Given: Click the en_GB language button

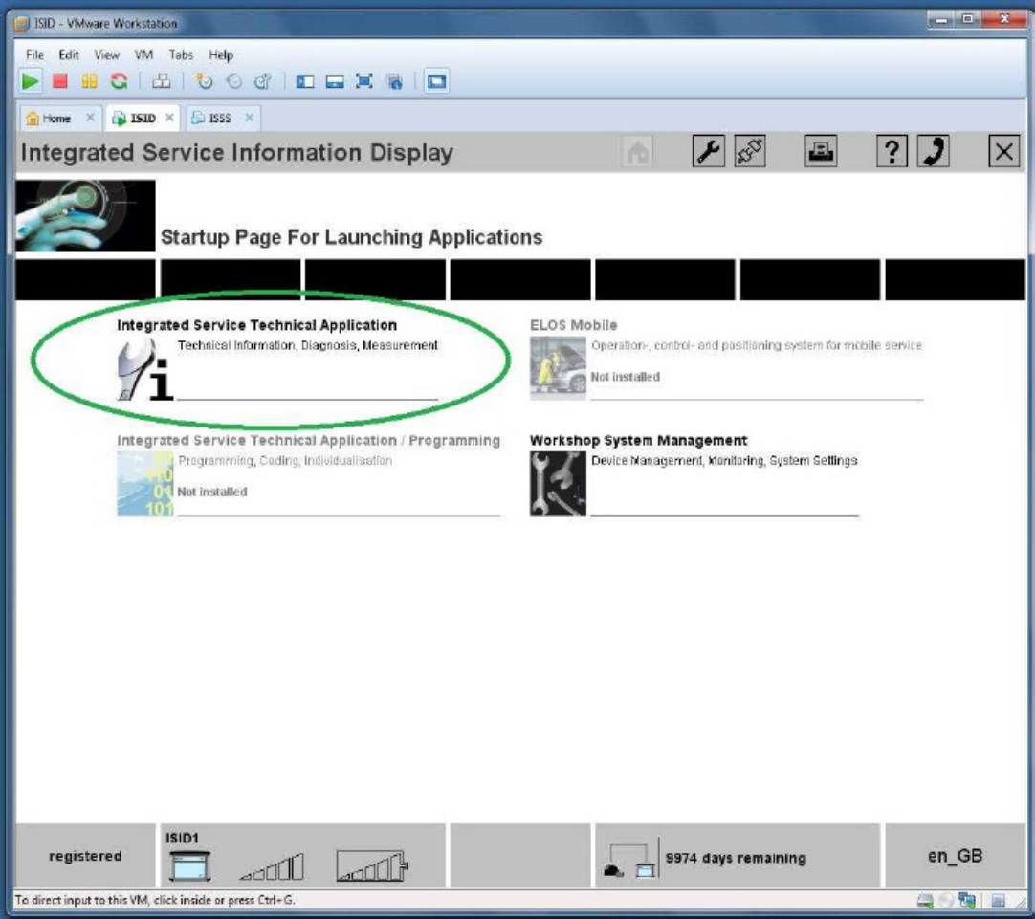Looking at the screenshot, I should click(955, 856).
